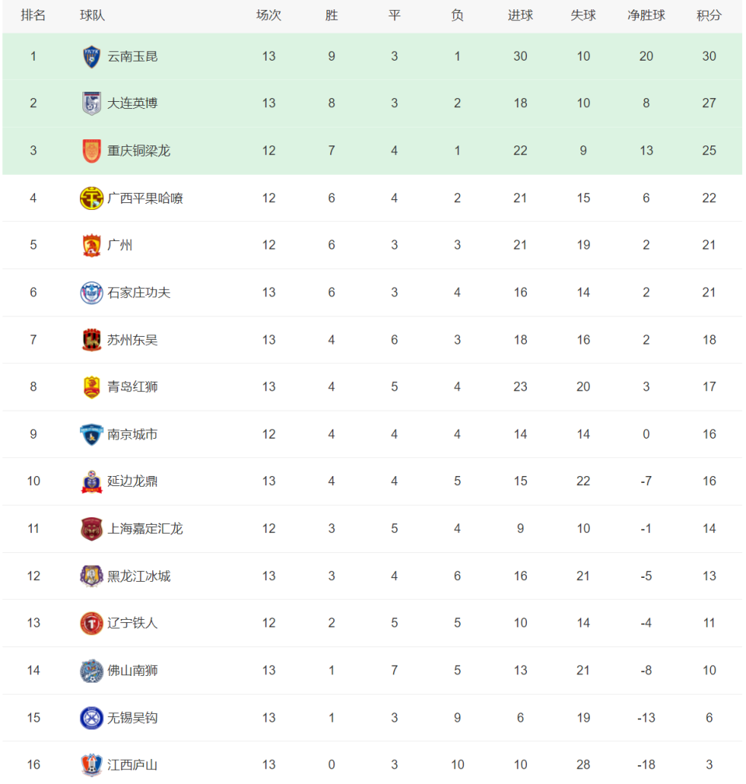Click the 进球 column header

520,16
